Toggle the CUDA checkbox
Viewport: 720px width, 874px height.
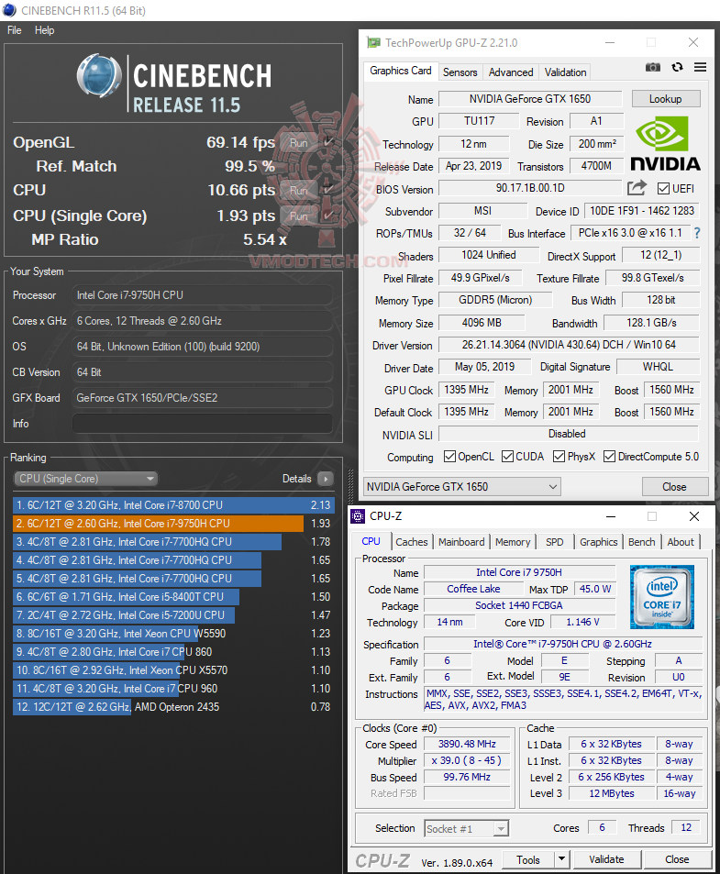(x=508, y=457)
